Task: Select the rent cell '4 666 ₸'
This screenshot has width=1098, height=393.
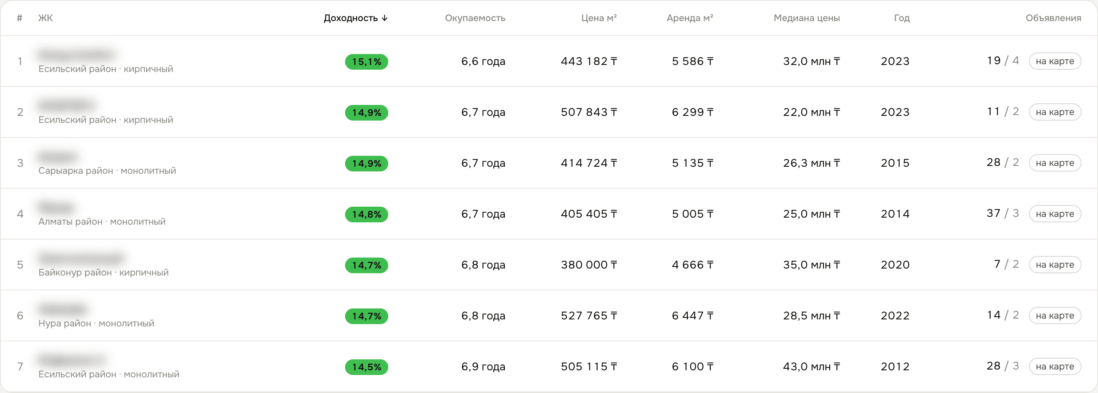Action: point(692,265)
